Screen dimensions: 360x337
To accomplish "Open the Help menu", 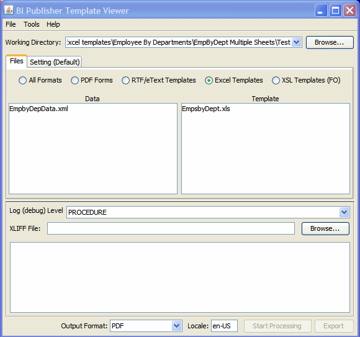I will (x=53, y=24).
